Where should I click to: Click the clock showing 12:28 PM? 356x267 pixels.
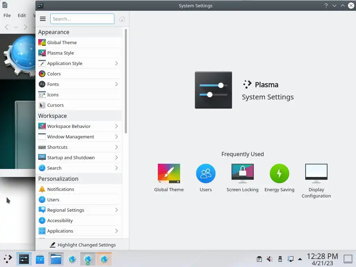322,256
